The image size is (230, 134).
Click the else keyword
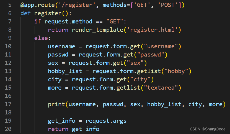click(x=41, y=38)
